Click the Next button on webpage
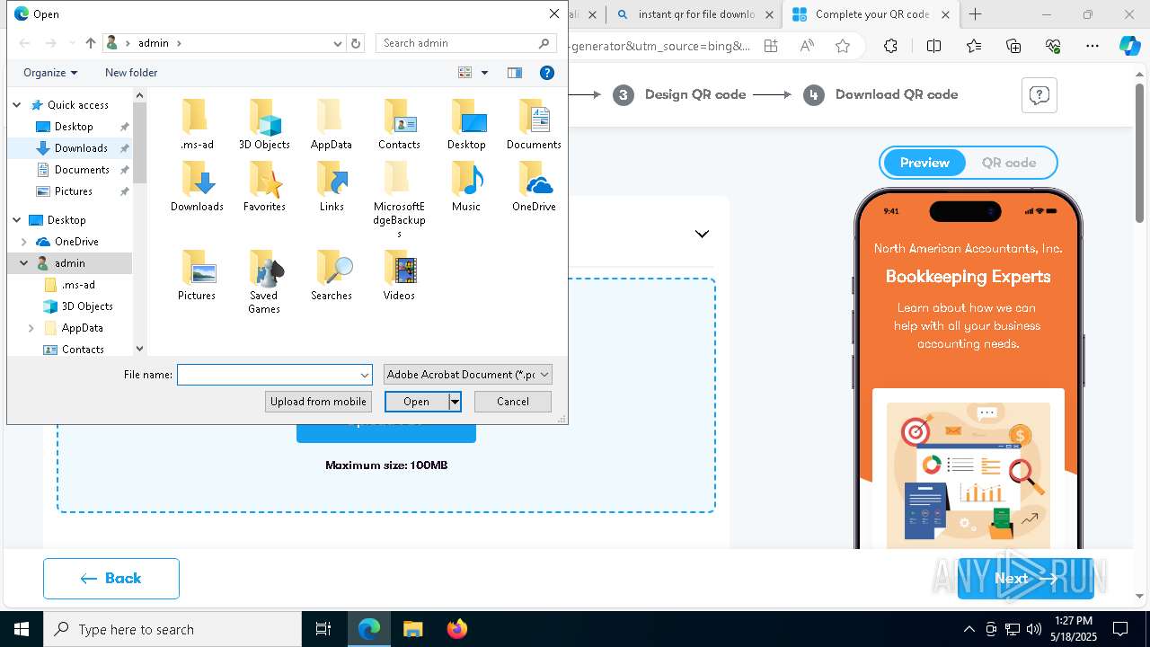 [1025, 579]
